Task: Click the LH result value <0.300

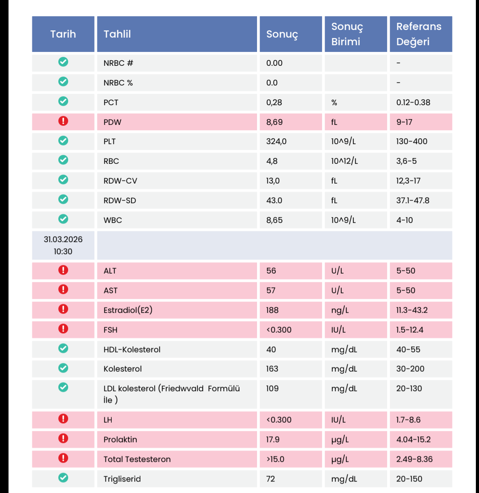Action: pos(279,420)
